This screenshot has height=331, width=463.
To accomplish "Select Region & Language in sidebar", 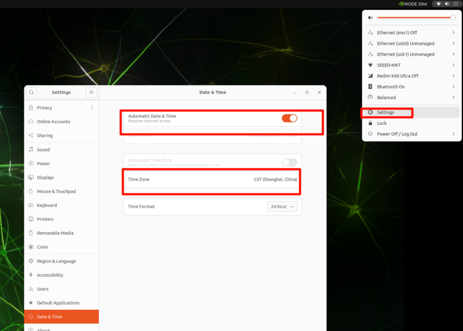I will (56, 261).
